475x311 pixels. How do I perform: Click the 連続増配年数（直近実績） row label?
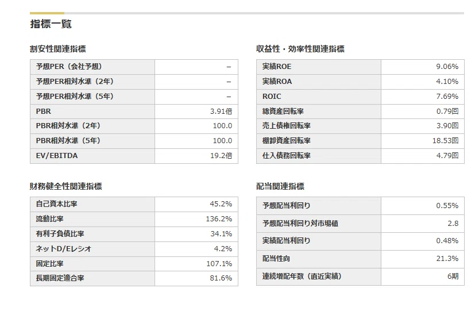[x=302, y=277]
